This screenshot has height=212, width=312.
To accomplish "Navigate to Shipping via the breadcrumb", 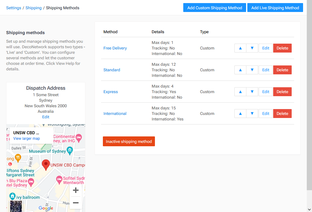I will (x=33, y=8).
